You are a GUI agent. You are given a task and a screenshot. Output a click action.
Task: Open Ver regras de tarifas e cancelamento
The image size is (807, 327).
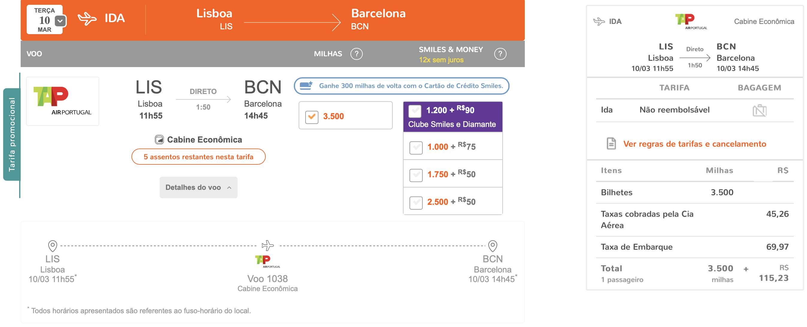(695, 144)
